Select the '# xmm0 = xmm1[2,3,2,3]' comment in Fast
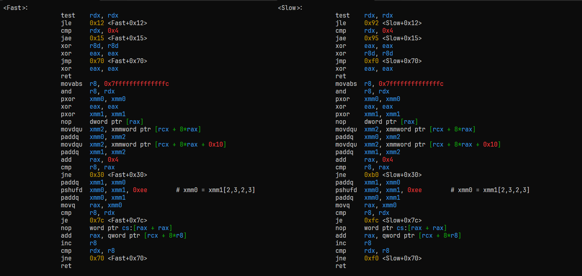The height and width of the screenshot is (276, 582). [216, 190]
